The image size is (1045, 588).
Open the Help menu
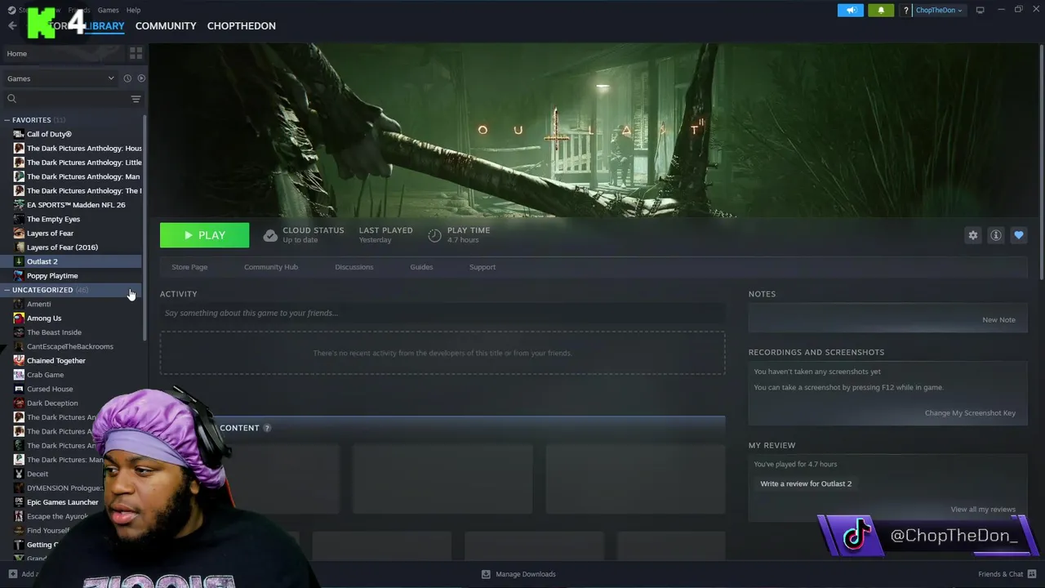click(133, 10)
